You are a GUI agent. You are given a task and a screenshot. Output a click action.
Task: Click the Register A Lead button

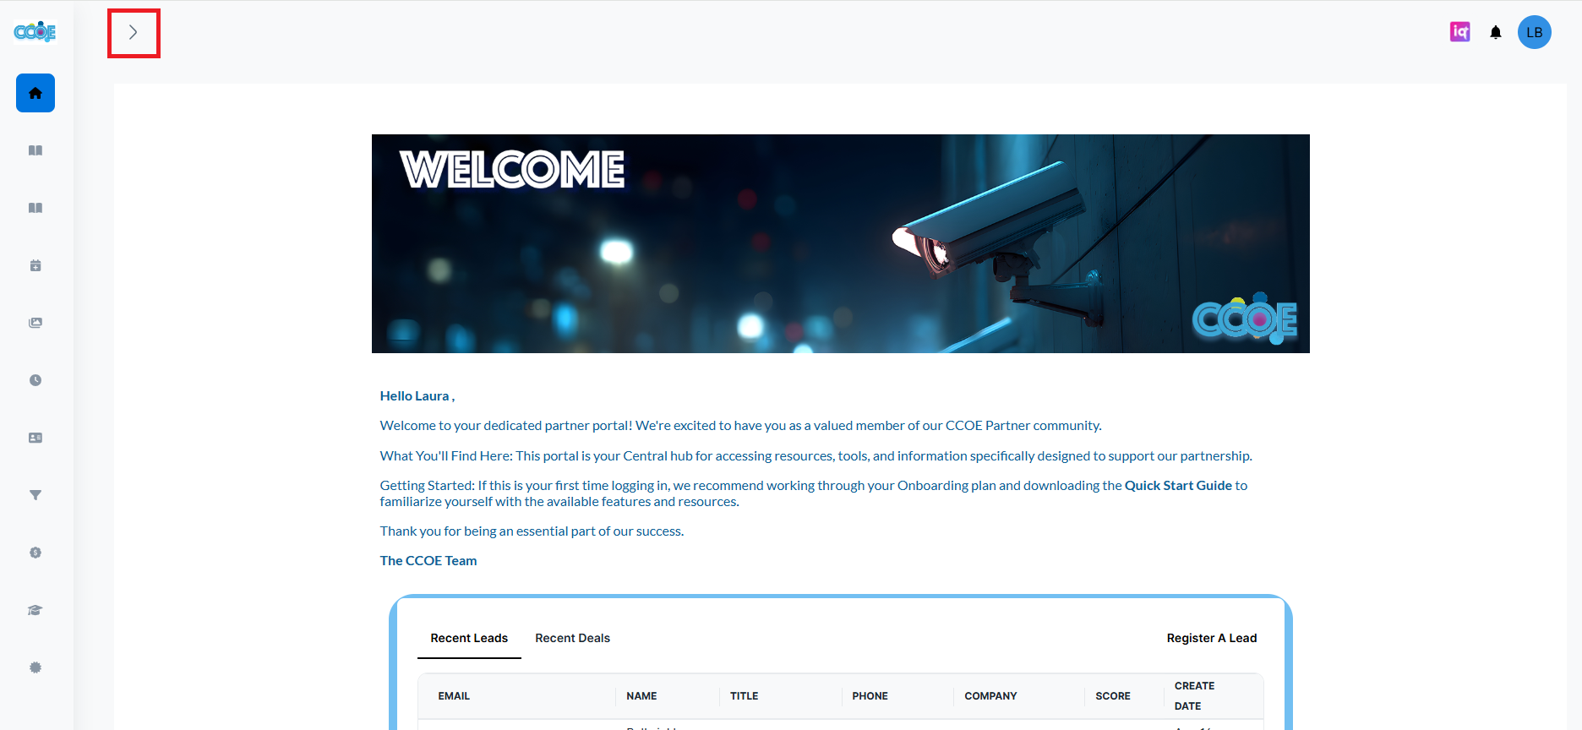1211,638
